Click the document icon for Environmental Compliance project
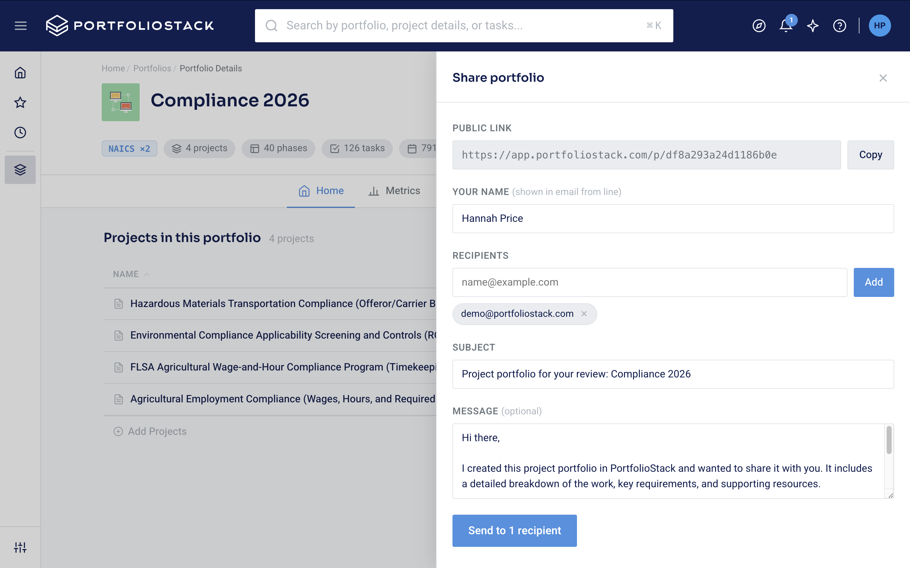910x568 pixels. point(118,335)
